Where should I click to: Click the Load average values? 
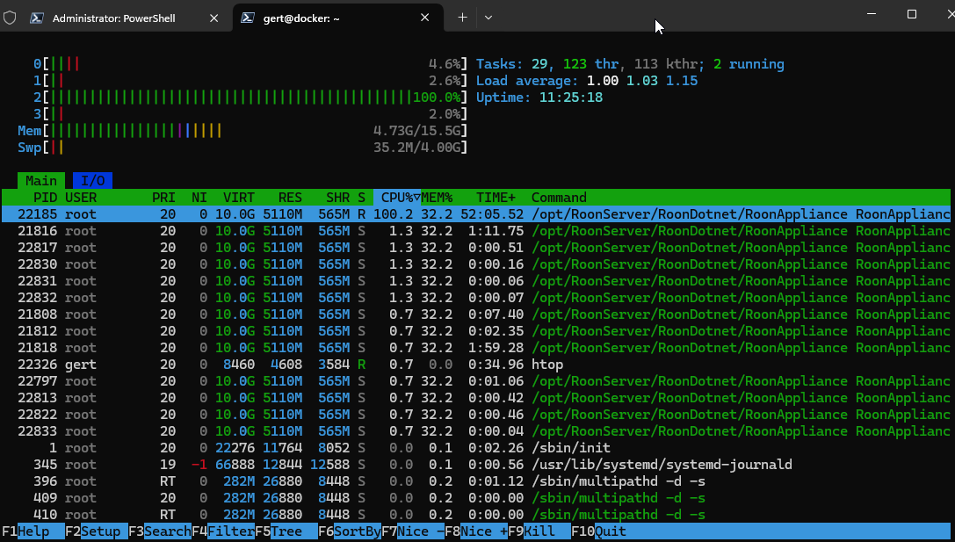click(x=642, y=81)
